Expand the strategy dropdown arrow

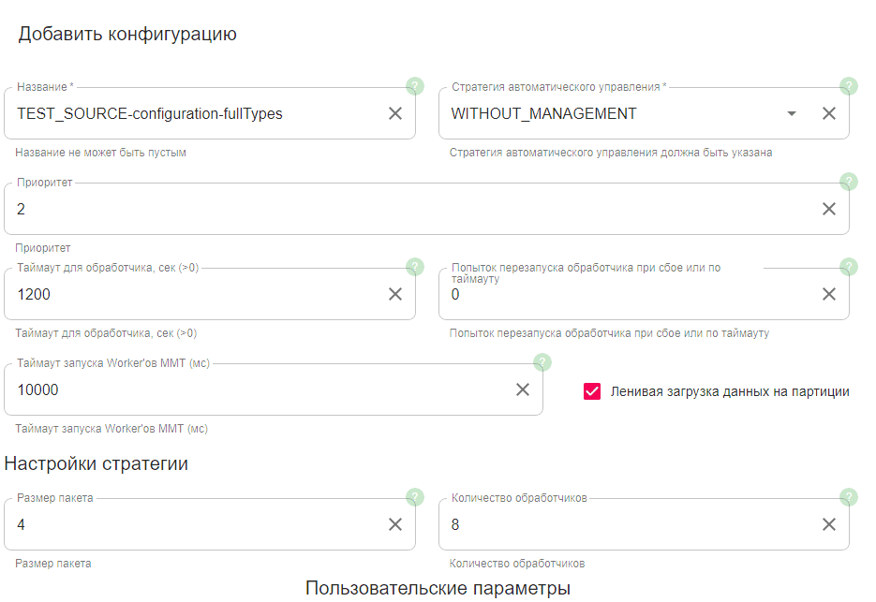pos(792,113)
